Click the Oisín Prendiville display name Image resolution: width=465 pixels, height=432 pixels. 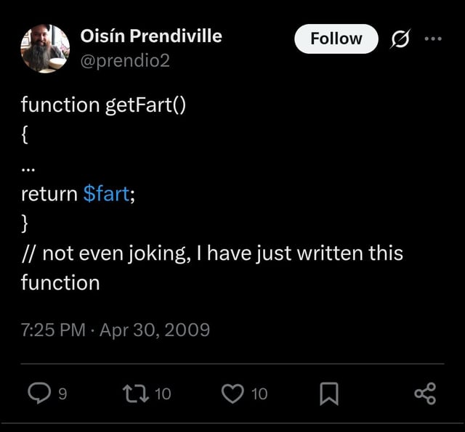pos(151,36)
